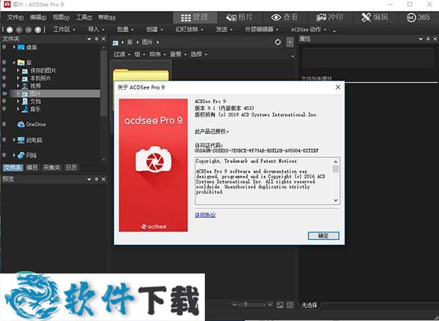Click the thumbnail zoom slider handle
Viewport: 439px width, 321px height.
click(245, 305)
